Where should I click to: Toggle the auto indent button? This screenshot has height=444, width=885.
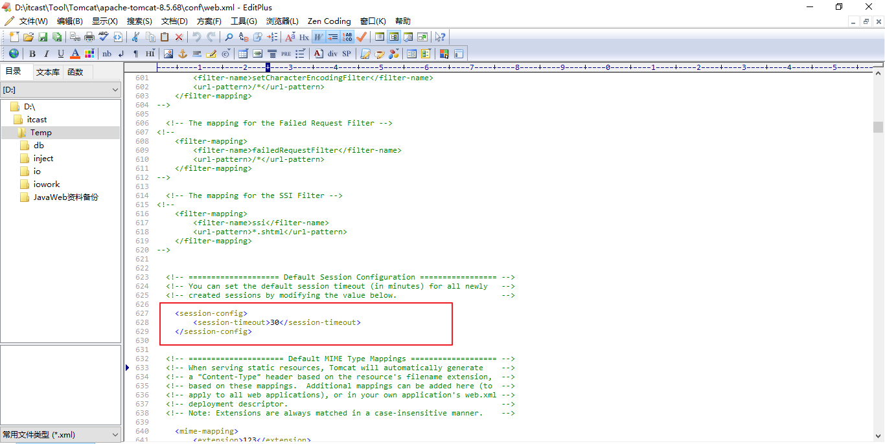click(333, 37)
